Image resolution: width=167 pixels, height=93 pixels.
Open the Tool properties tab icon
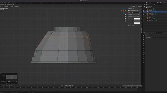144,35
